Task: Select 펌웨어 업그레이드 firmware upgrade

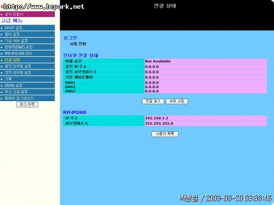Action: point(27,98)
